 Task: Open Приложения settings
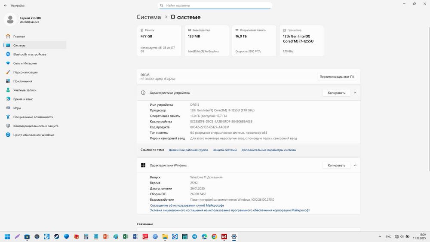coord(34,81)
